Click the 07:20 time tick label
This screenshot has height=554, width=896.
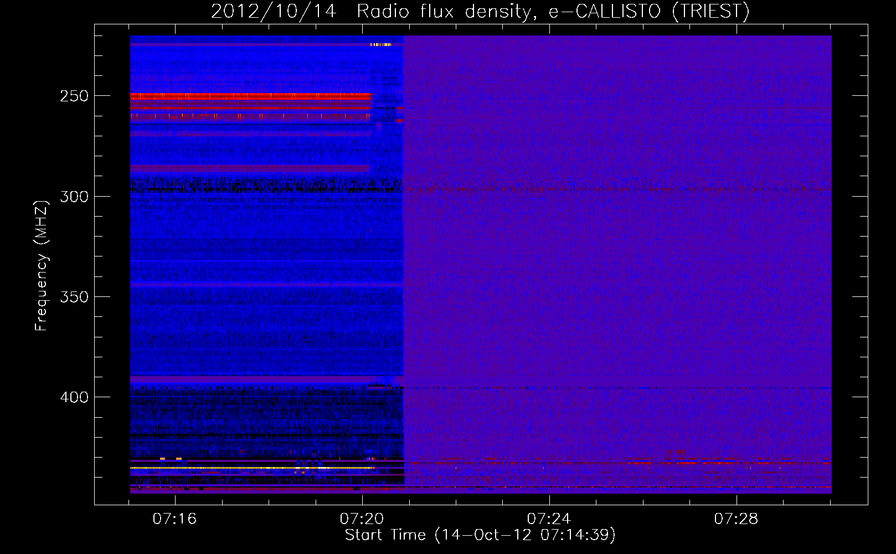point(362,519)
